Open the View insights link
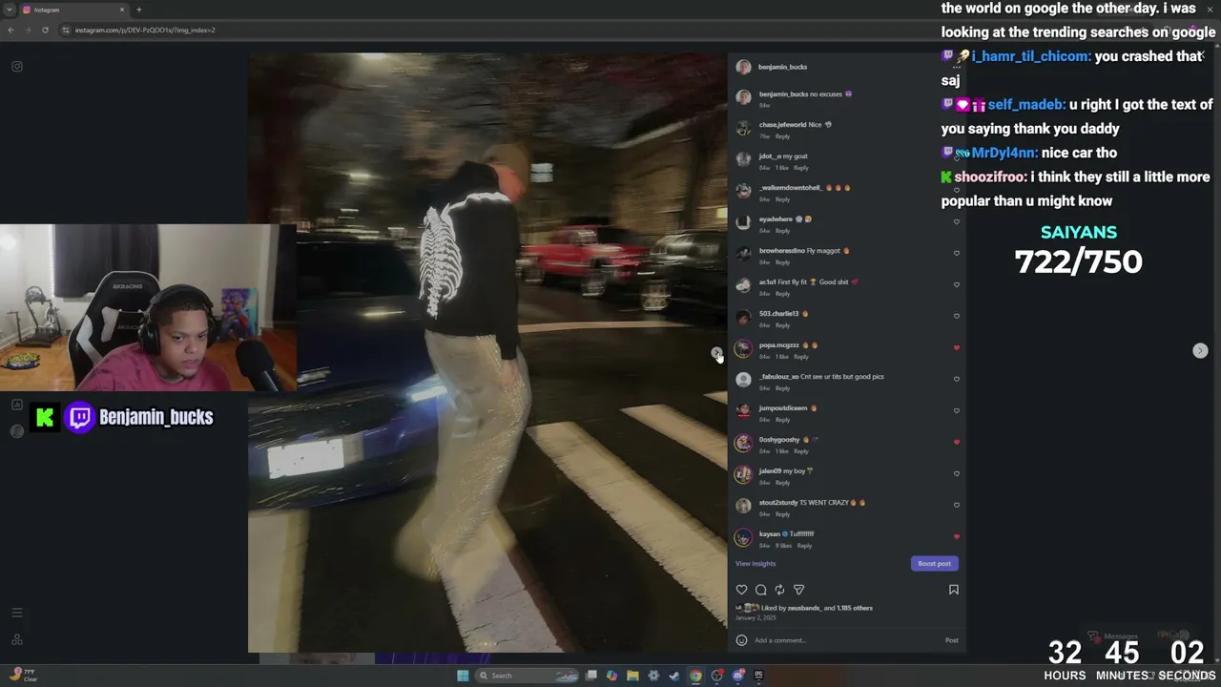This screenshot has height=687, width=1221. coord(755,564)
